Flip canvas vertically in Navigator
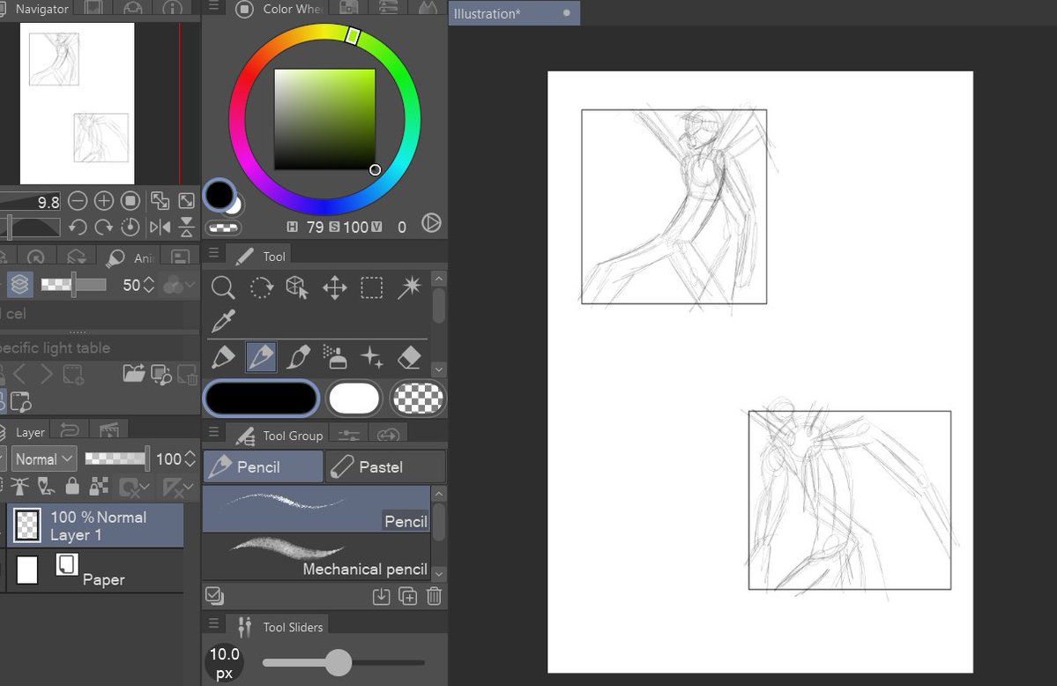 click(186, 227)
